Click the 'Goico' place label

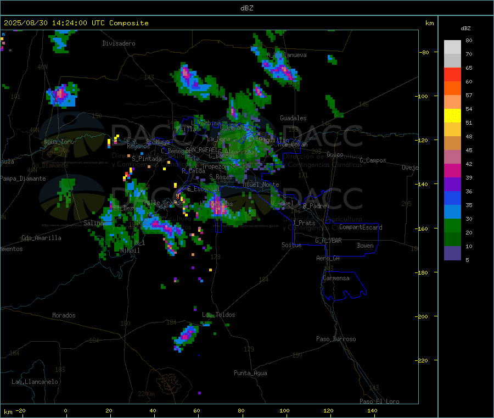point(335,154)
